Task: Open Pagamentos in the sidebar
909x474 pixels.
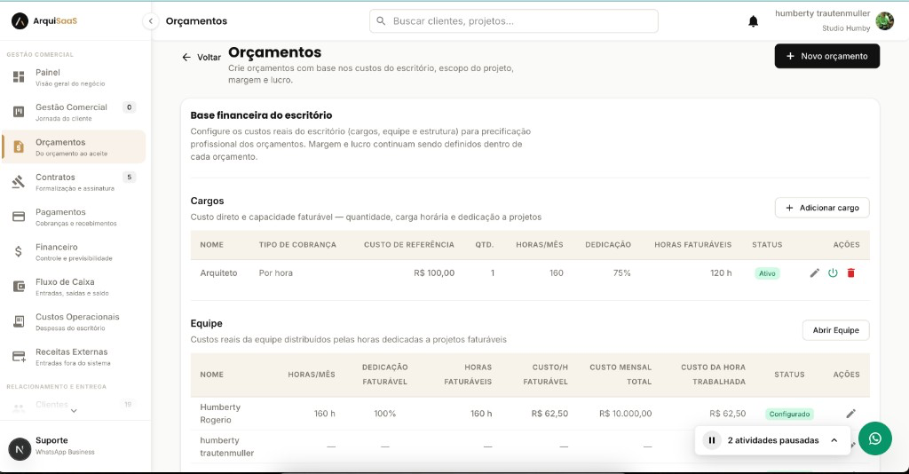Action: (x=74, y=217)
